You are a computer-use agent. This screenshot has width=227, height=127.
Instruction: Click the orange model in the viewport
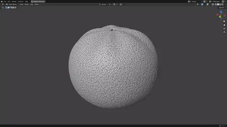(113, 67)
